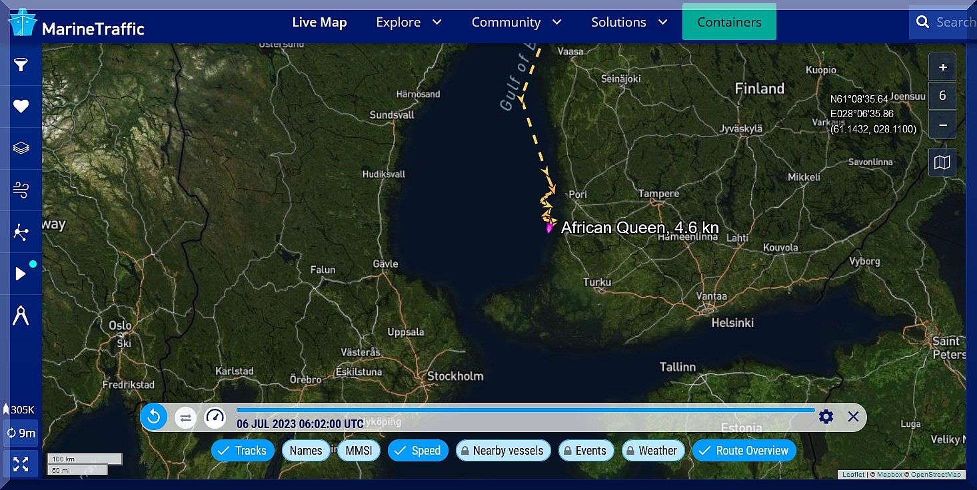
Task: Open the map type selector icon
Action: click(942, 162)
